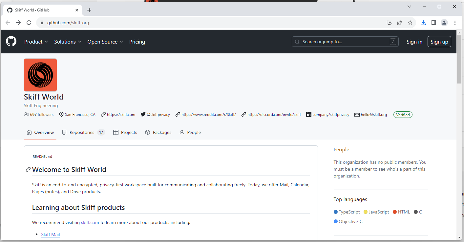Click the People sidebar heading
The height and width of the screenshot is (242, 464).
[341, 149]
